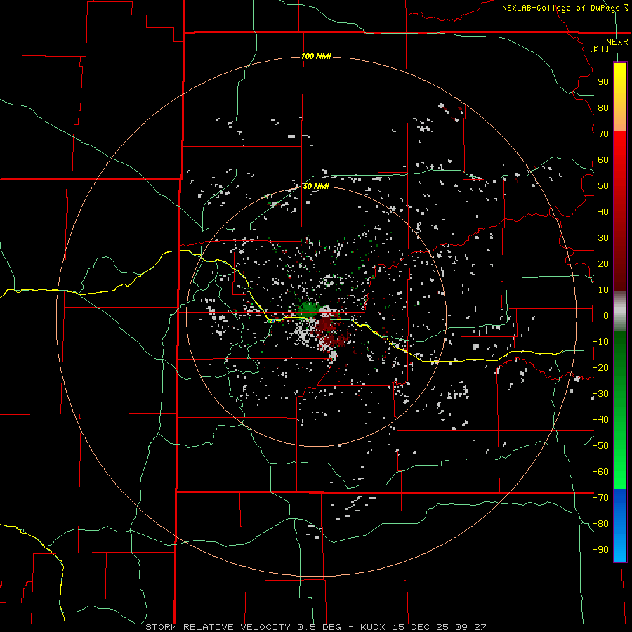Click the -10 scale value

pos(600,342)
